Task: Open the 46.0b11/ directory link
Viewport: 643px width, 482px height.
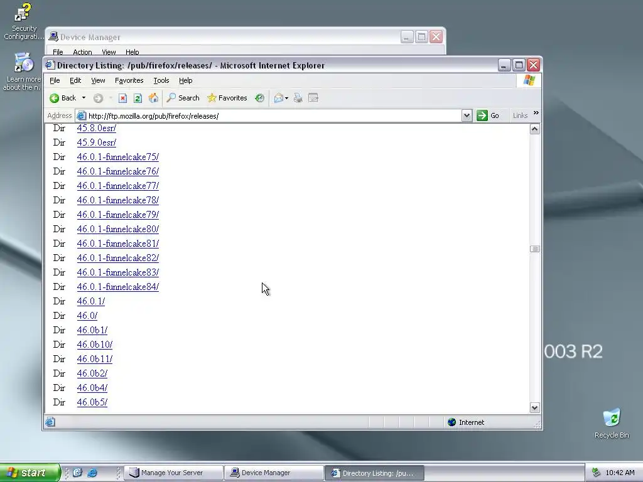Action: [94, 359]
